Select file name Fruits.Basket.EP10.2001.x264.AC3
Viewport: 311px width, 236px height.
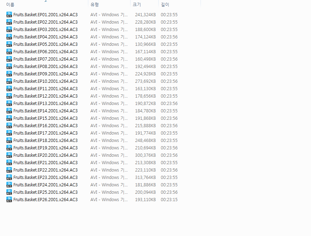point(45,81)
